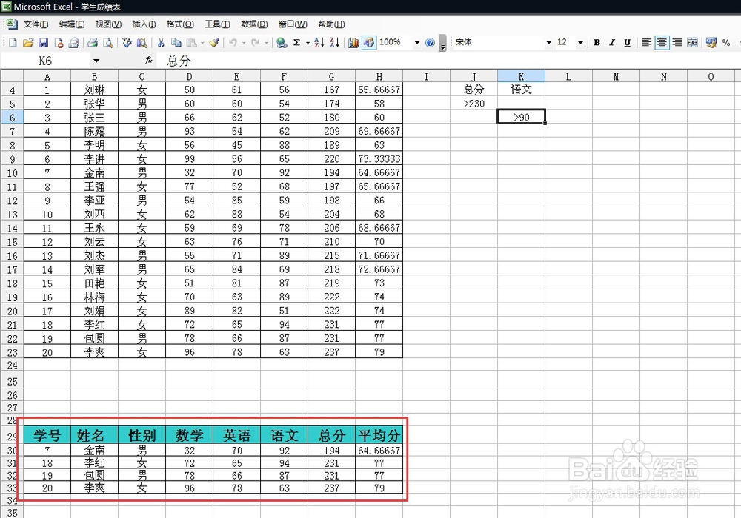Redo the last undone action
Viewport: 741px width, 518px height.
(255, 43)
